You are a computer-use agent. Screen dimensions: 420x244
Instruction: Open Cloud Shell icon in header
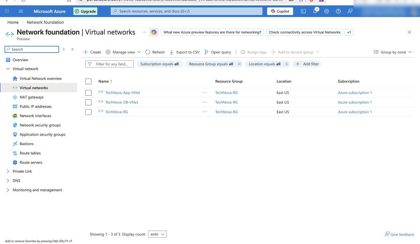coord(303,11)
